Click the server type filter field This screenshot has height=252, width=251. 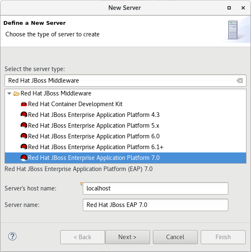click(x=125, y=81)
